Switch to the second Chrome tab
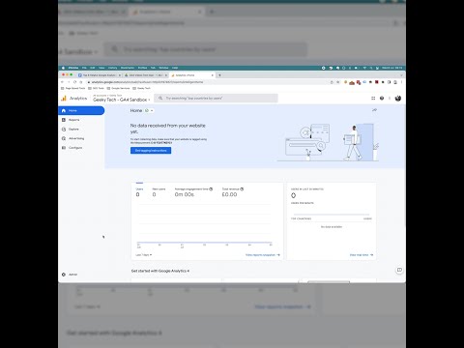The width and height of the screenshot is (464, 348). coord(146,75)
